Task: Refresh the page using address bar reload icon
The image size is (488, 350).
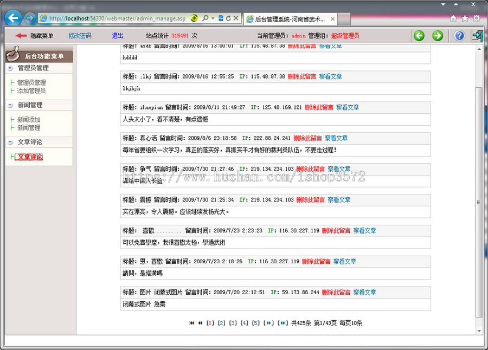Action: click(x=228, y=18)
